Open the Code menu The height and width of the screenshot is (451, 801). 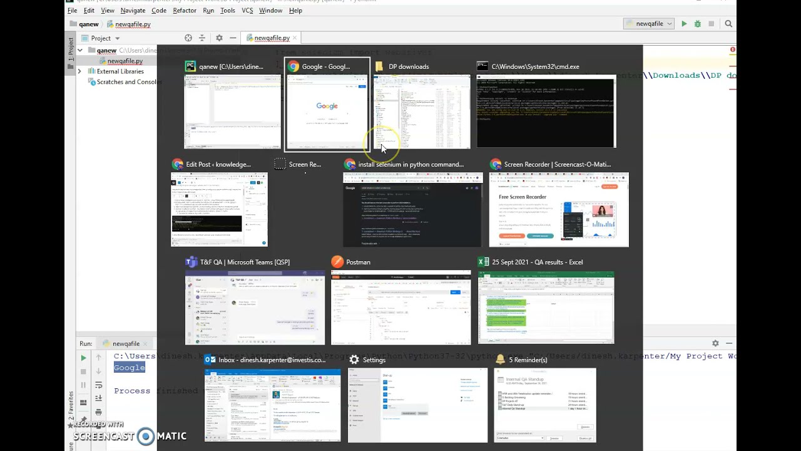click(159, 11)
